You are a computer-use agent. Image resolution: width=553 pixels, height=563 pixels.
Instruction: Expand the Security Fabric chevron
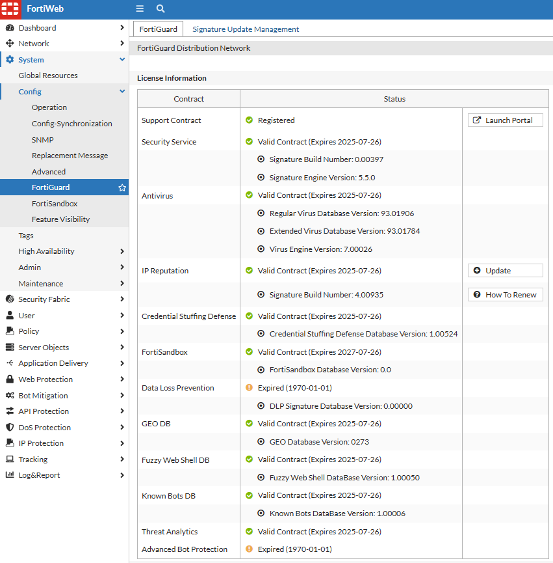click(122, 299)
